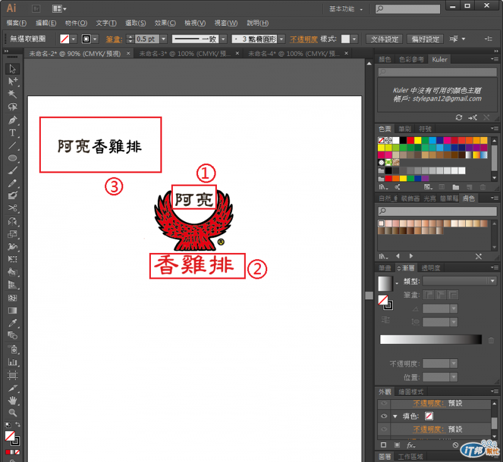Choose the Rotate tool

[13, 221]
